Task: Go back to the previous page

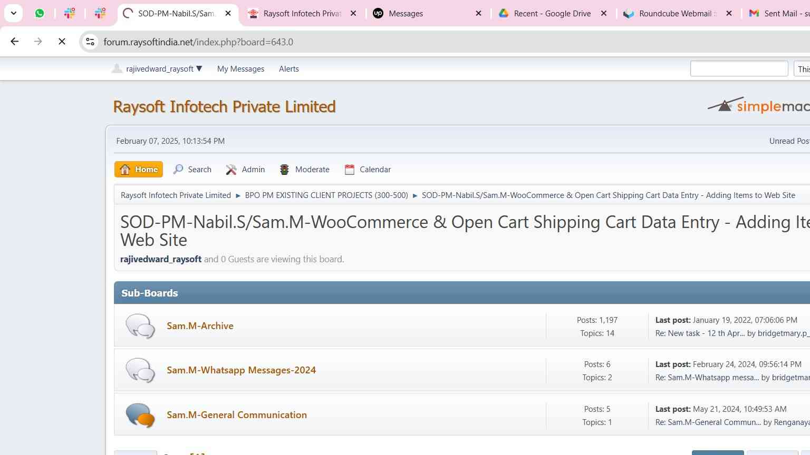Action: [15, 42]
